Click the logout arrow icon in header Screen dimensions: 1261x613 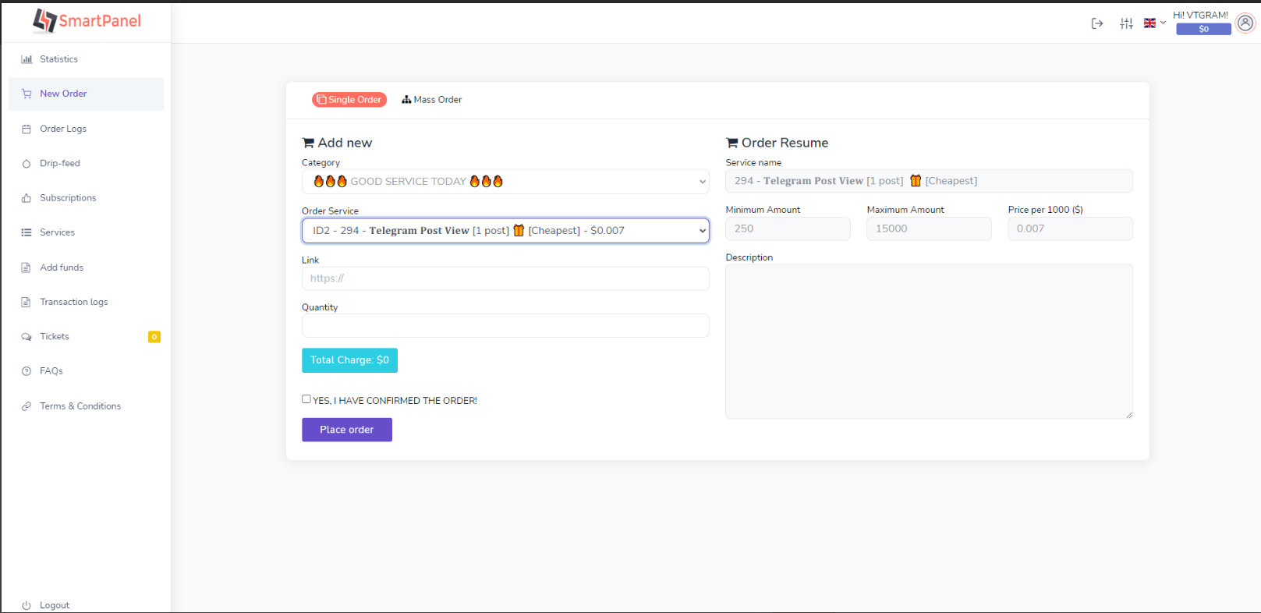click(x=1096, y=23)
